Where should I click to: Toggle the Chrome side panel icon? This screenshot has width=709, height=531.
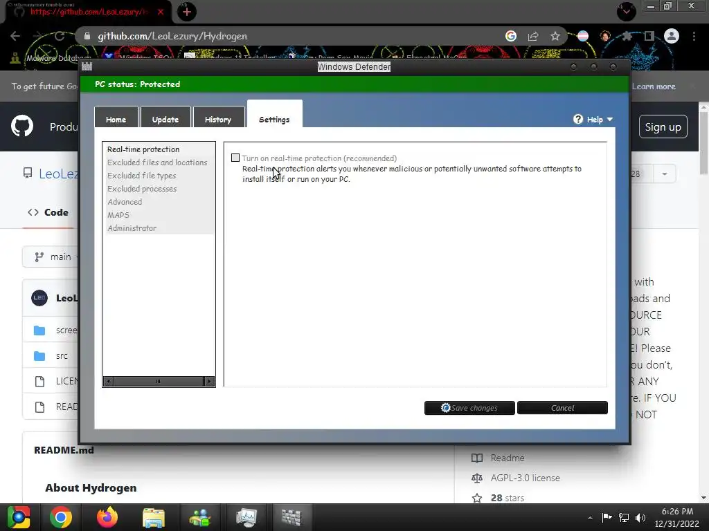(649, 36)
